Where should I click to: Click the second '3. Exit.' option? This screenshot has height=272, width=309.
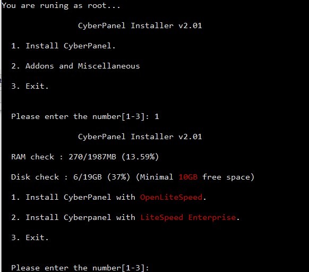[30, 237]
